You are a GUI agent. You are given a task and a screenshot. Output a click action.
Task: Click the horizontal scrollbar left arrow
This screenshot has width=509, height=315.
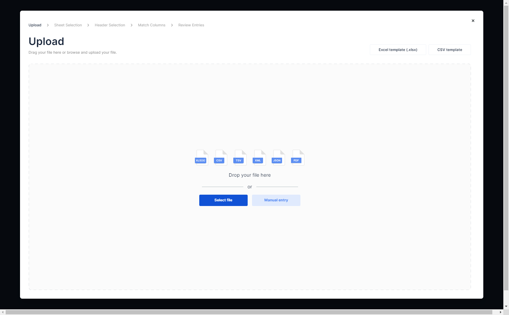[x=3, y=312]
